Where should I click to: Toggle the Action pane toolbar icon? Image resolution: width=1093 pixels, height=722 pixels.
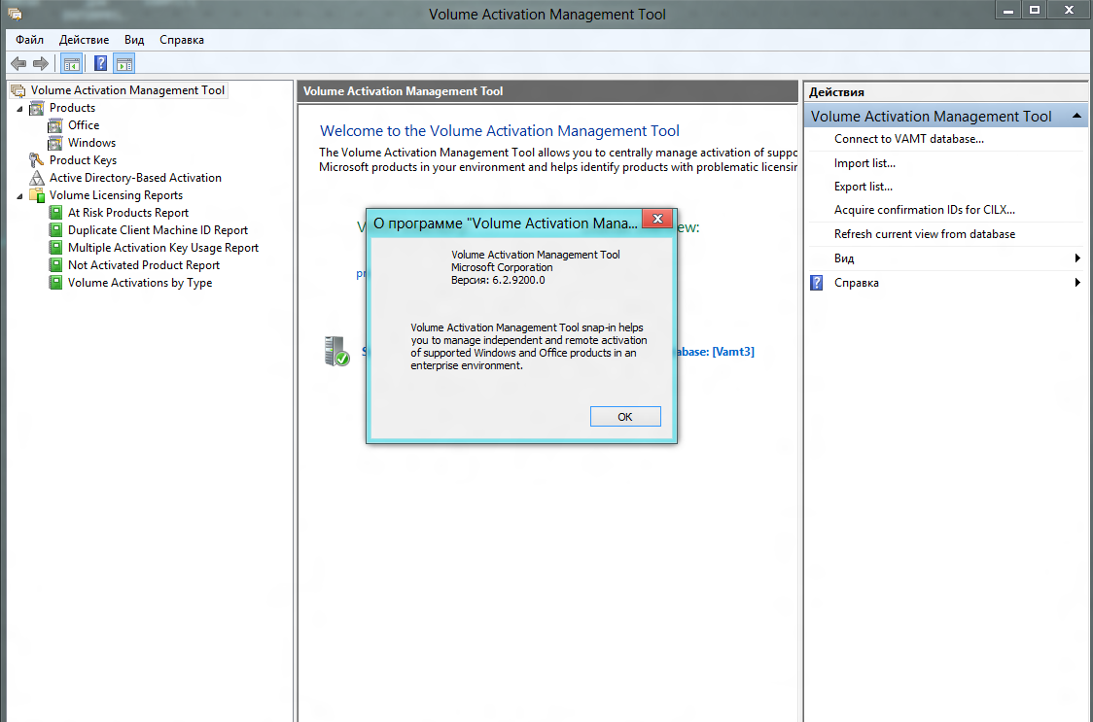click(x=123, y=64)
